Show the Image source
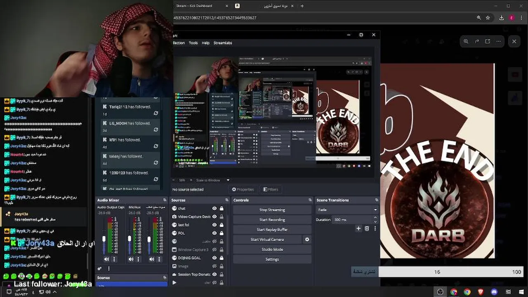The height and width of the screenshot is (297, 528). (214, 266)
